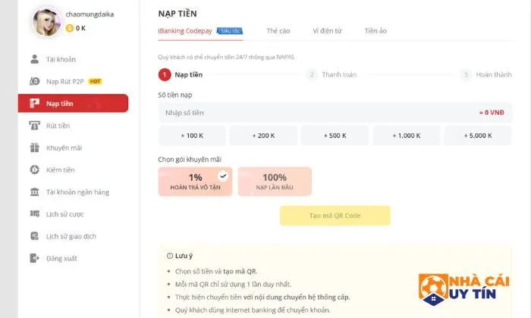Image resolution: width=531 pixels, height=318 pixels.
Task: Select the Nạp tiền sidebar item
Action: coord(73,104)
